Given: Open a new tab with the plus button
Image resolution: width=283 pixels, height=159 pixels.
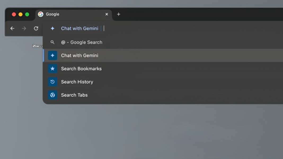Looking at the screenshot, I should coord(118,14).
